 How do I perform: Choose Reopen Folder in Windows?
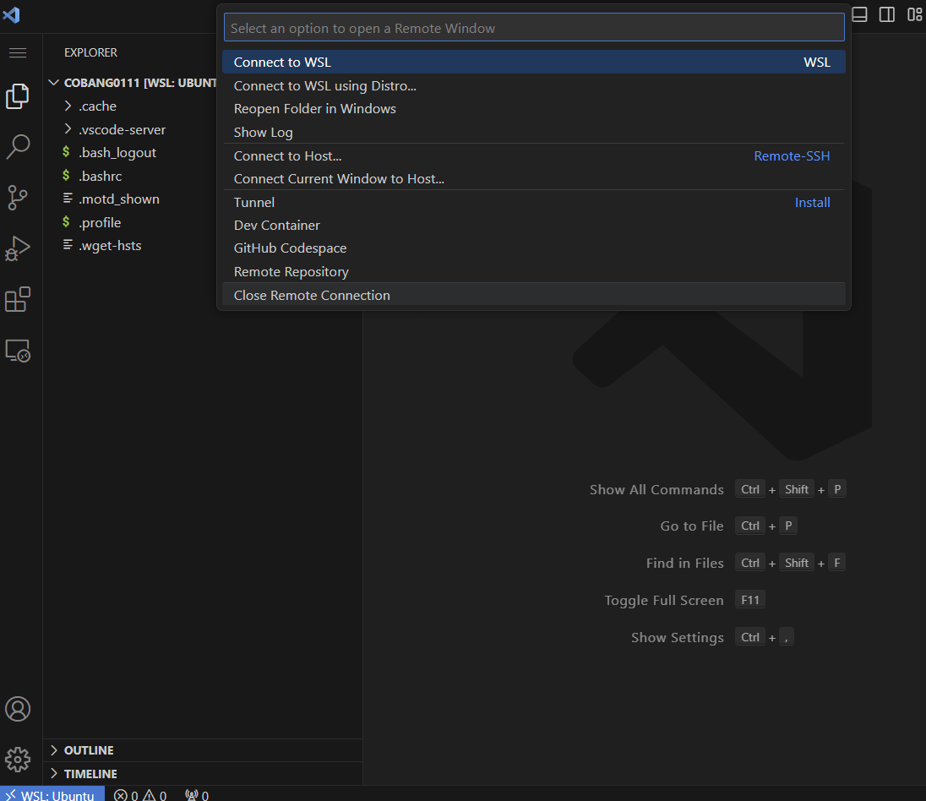coord(534,109)
